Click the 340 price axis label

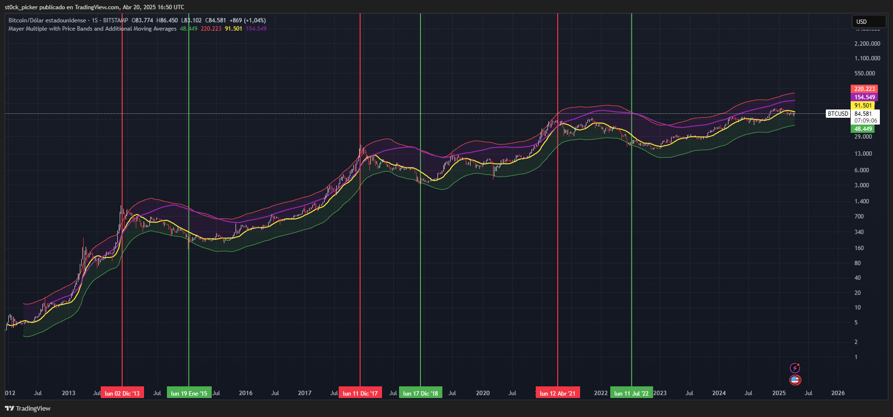pyautogui.click(x=859, y=232)
